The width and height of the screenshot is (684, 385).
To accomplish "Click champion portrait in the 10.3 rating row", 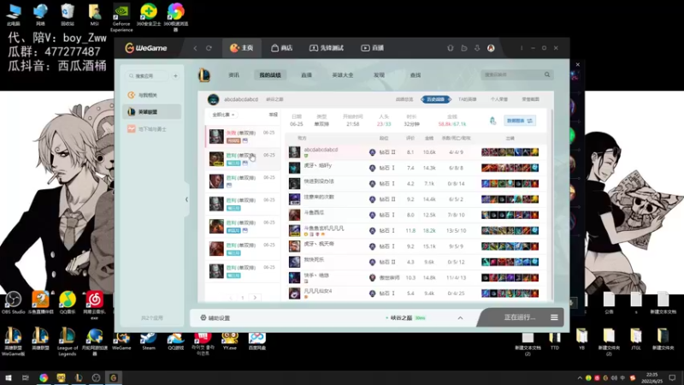I will [x=294, y=277].
